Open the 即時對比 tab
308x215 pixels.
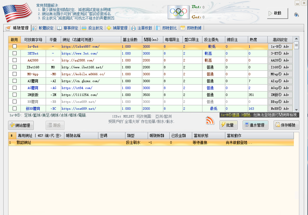(x=167, y=28)
